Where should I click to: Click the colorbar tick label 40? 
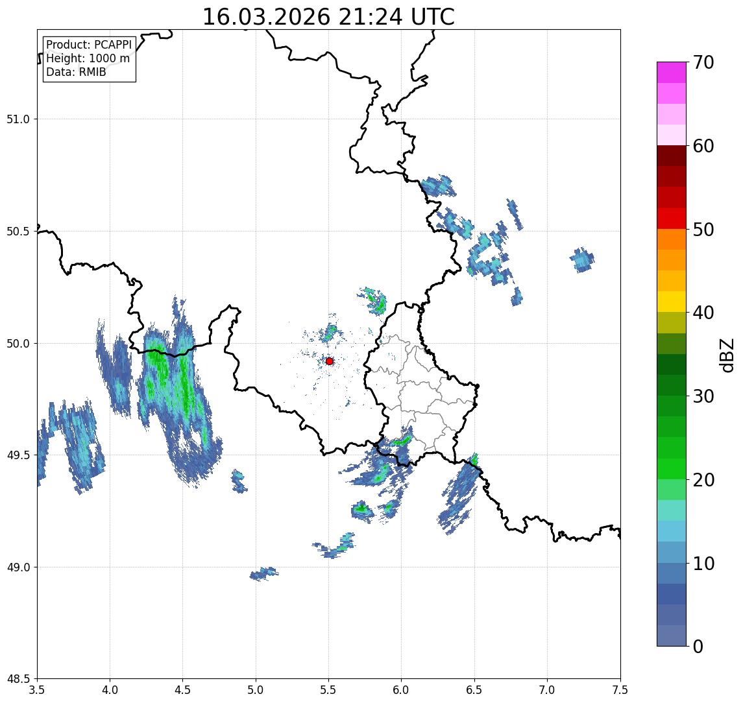click(703, 313)
